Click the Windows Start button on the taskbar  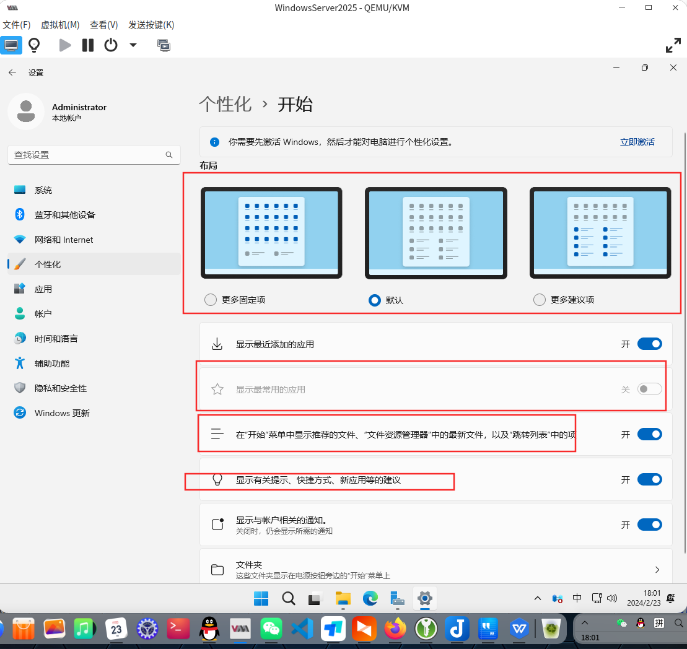pyautogui.click(x=261, y=598)
